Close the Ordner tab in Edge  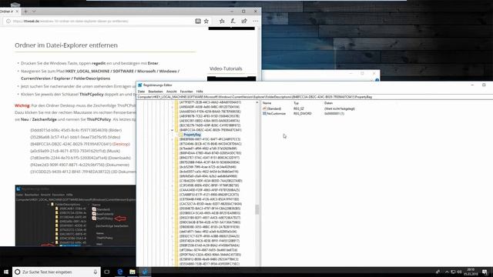(x=17, y=12)
